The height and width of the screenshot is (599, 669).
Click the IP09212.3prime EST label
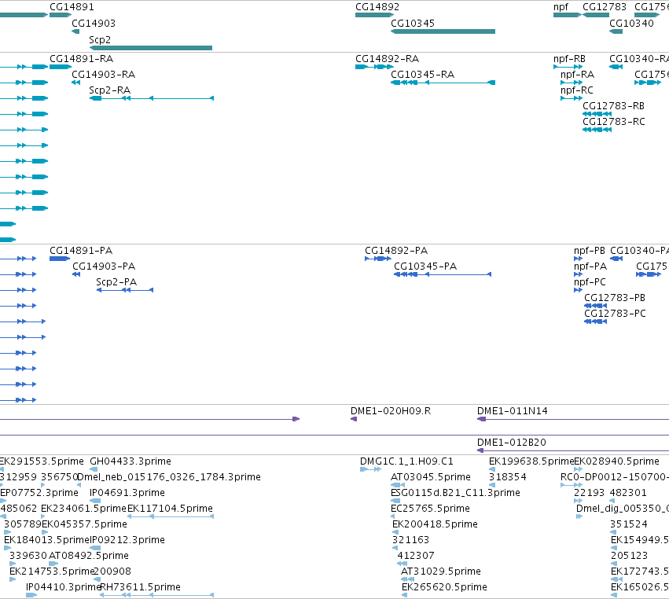tap(127, 540)
